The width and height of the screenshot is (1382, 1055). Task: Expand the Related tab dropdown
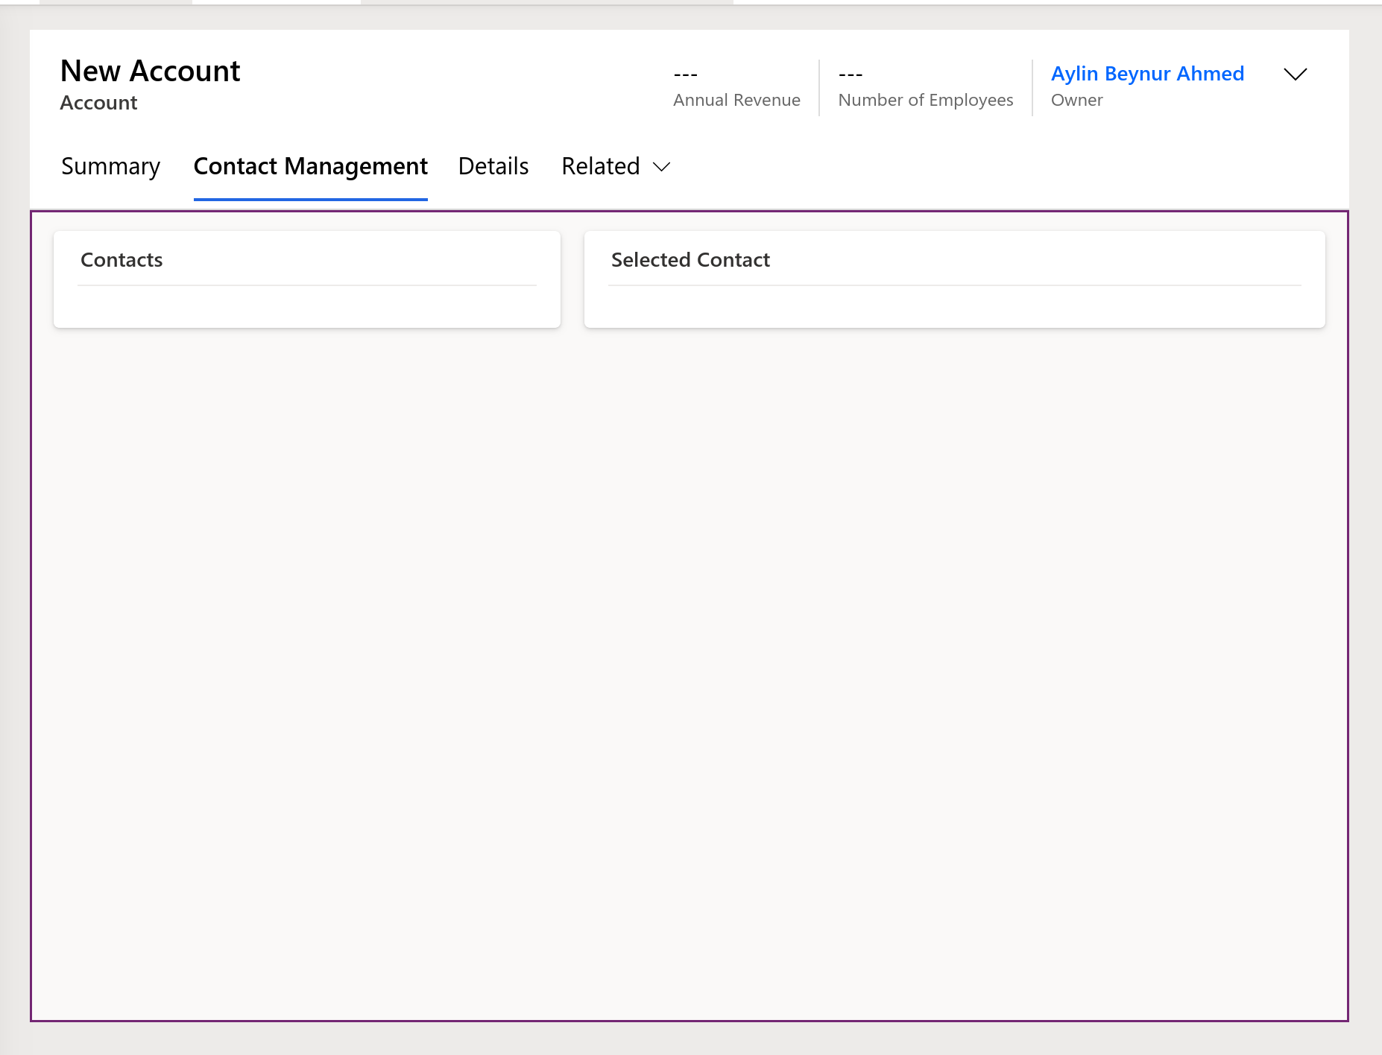[614, 166]
